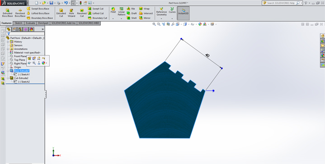Select the Features tab
Screen dimensions: 325x164
point(6,23)
